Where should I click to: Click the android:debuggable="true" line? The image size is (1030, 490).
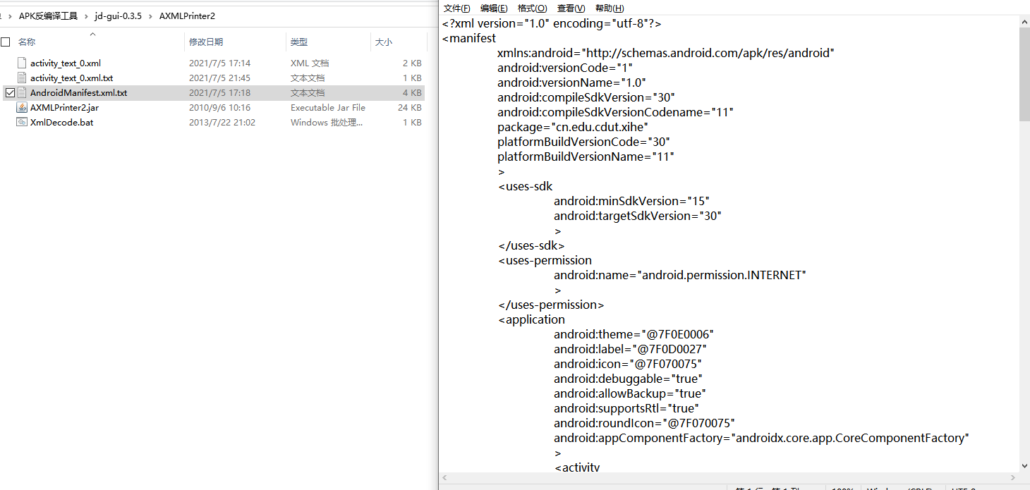tap(628, 379)
